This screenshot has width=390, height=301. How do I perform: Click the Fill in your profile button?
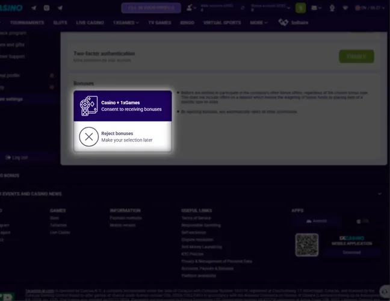pyautogui.click(x=151, y=8)
